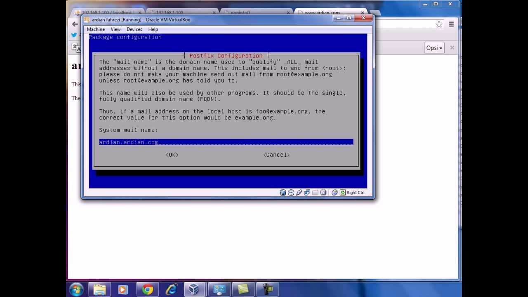
Task: Click the hard disk activity status icon
Action: coord(283,193)
